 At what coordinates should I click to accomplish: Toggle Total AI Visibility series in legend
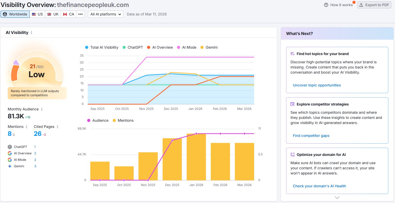pos(102,47)
